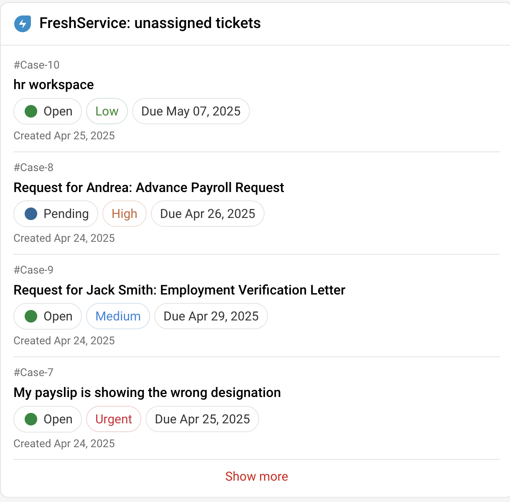Click the FreshService lightning bolt logo

click(x=23, y=23)
